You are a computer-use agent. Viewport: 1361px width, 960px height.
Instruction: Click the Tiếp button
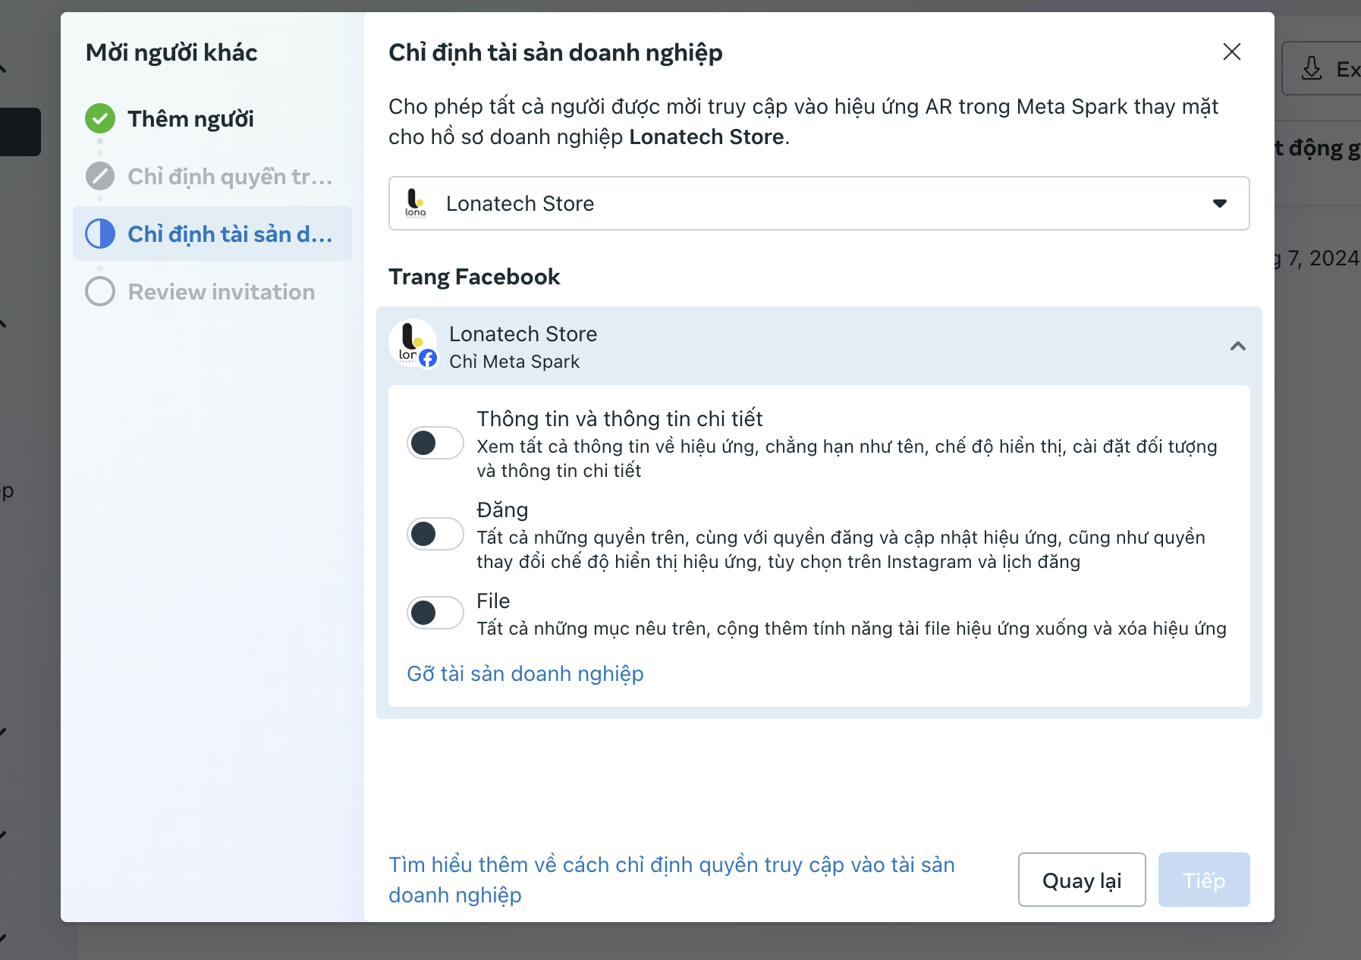point(1204,880)
